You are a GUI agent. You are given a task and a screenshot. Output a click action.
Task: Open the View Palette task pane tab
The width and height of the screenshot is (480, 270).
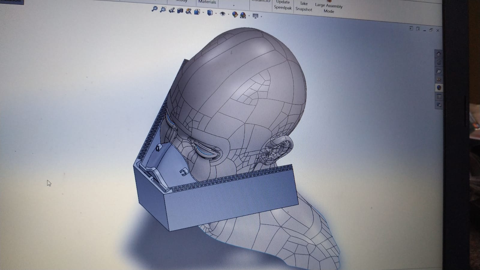pos(439,79)
